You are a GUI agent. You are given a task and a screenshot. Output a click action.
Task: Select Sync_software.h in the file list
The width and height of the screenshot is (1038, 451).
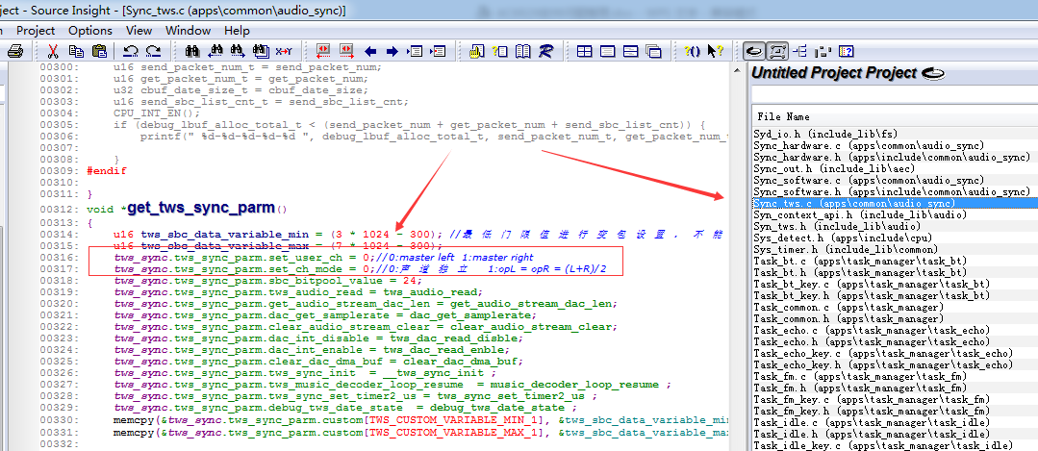pos(892,191)
